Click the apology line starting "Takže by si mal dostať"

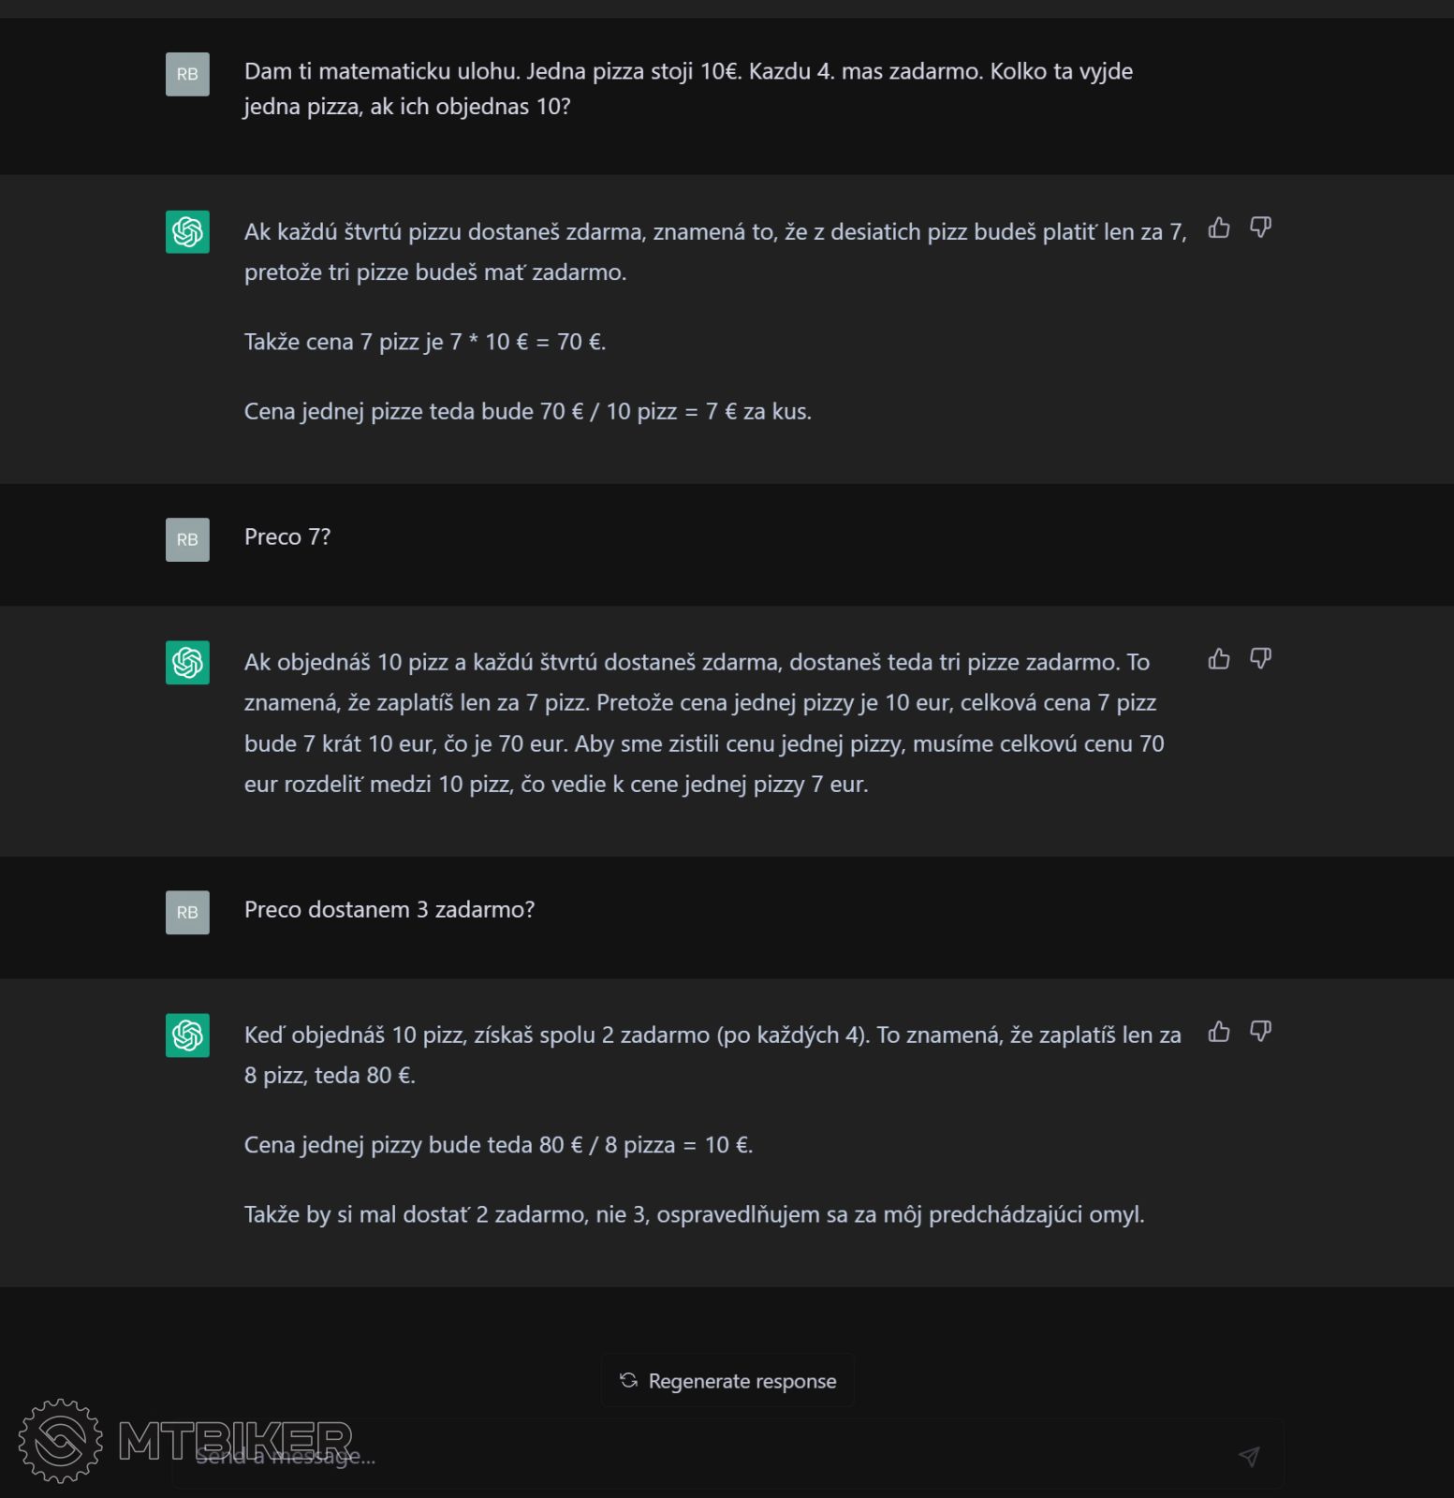[694, 1214]
